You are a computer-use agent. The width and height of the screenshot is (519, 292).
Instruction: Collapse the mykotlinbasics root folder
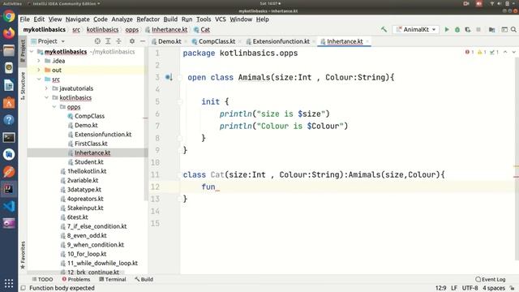click(32, 52)
